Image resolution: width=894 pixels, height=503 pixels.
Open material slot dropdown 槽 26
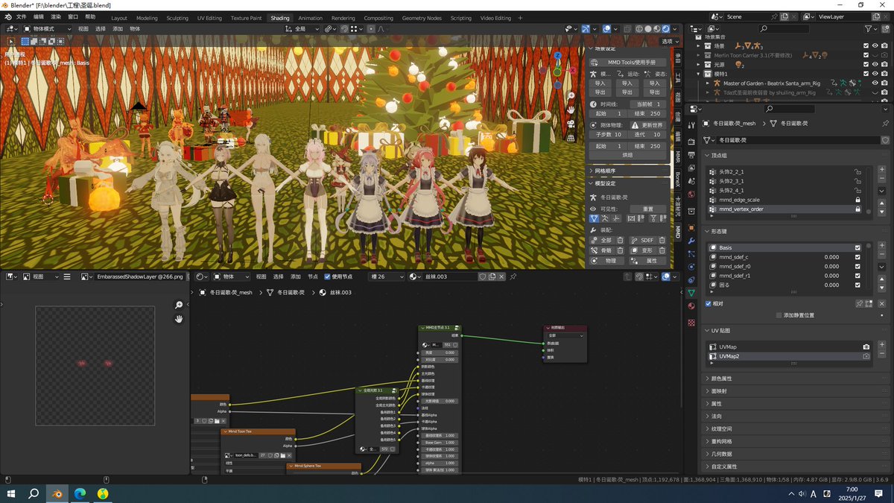pyautogui.click(x=387, y=276)
